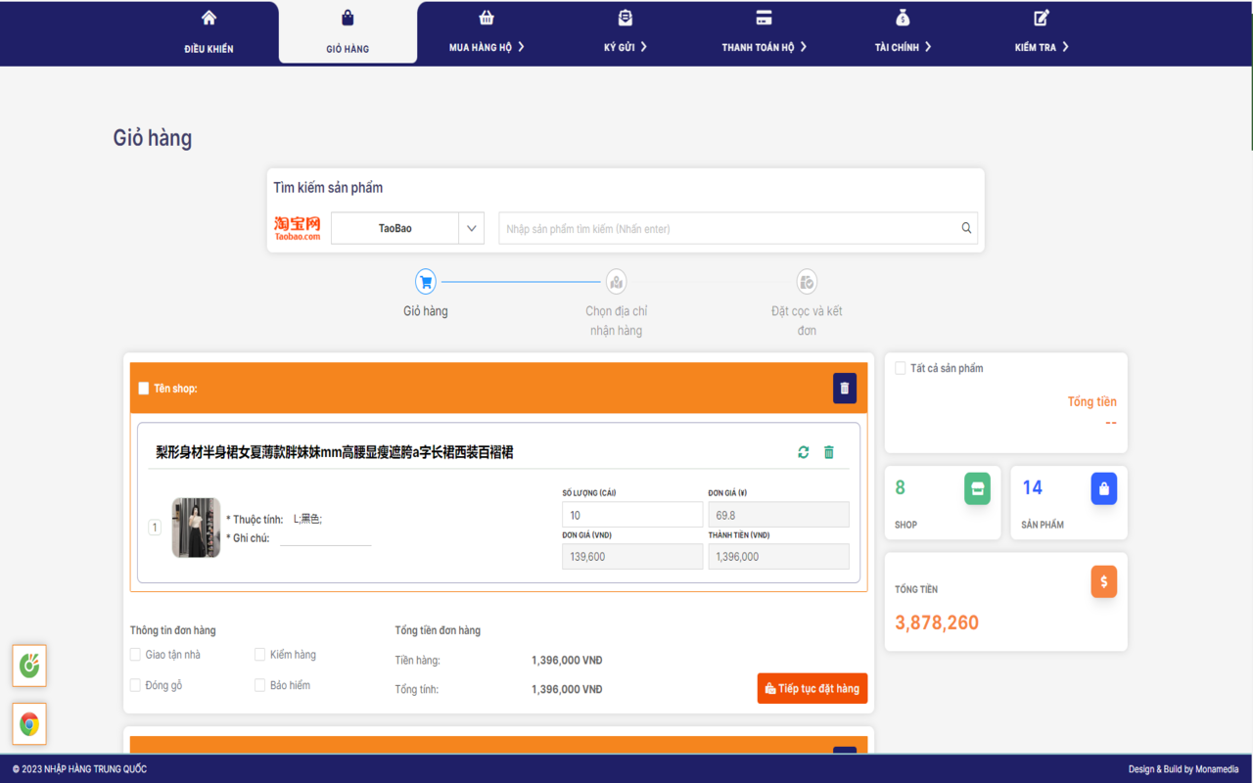Click the Giỏ hàng page heading

click(153, 138)
